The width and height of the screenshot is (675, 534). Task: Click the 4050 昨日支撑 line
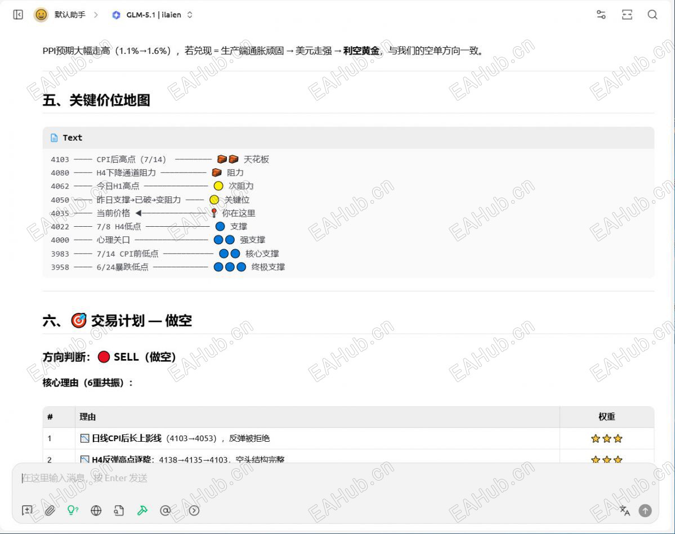pos(150,200)
